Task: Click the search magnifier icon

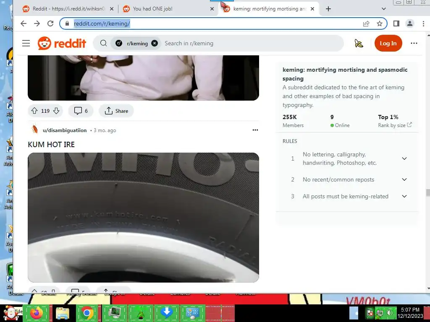Action: (x=103, y=43)
